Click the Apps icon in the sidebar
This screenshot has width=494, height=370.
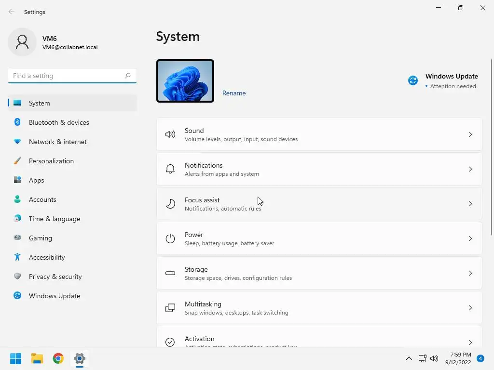pos(17,180)
